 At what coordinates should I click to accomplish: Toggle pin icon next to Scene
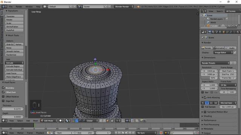(203, 37)
